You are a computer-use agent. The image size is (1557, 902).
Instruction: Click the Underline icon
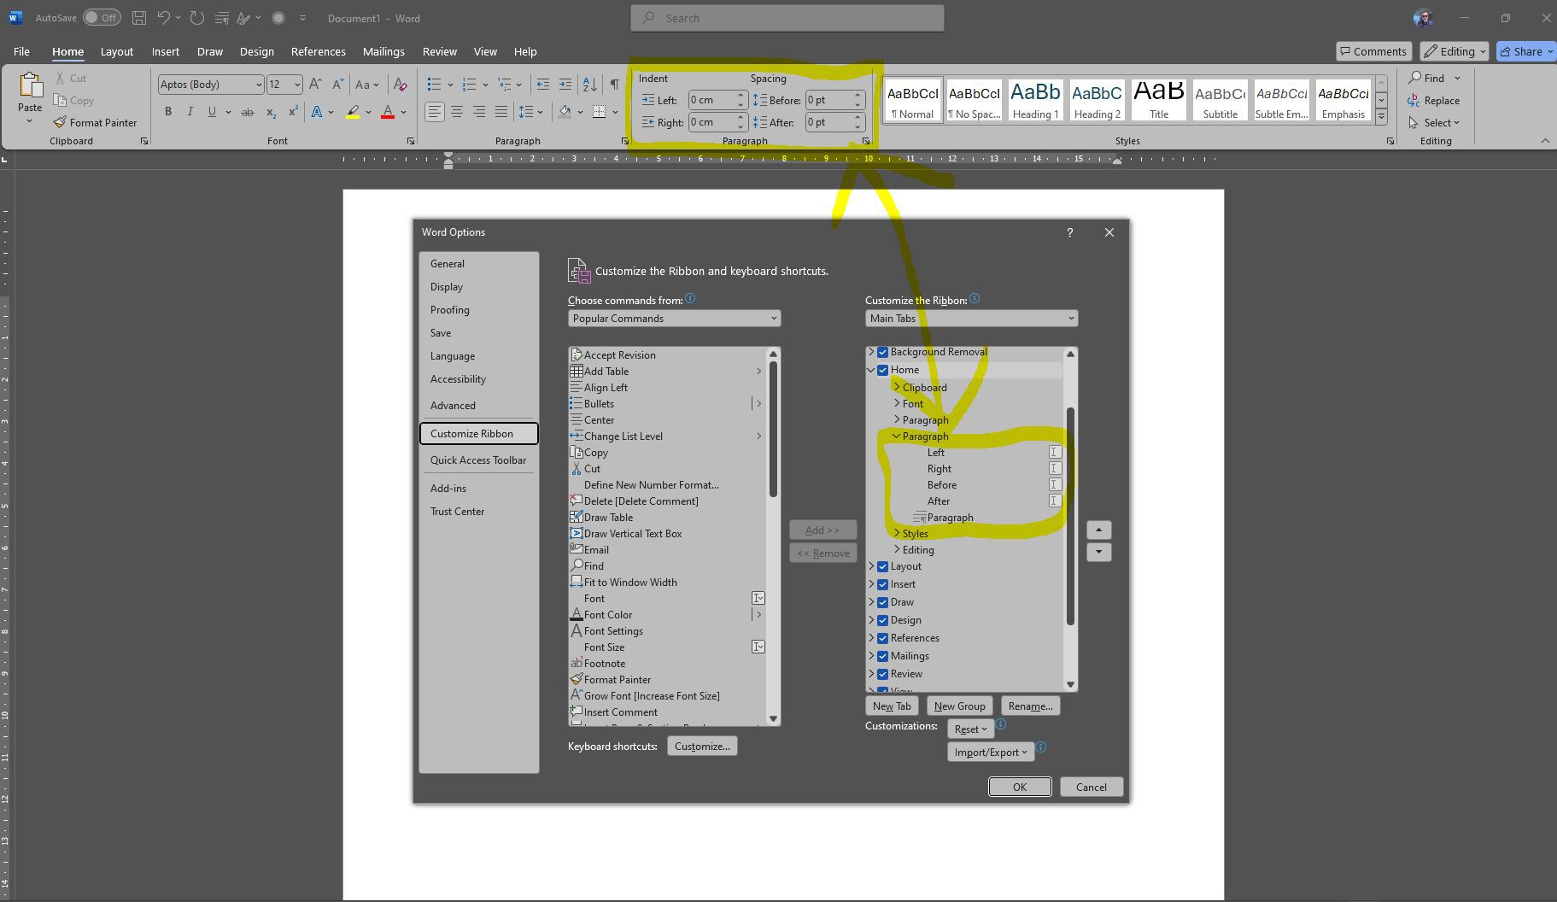coord(212,112)
